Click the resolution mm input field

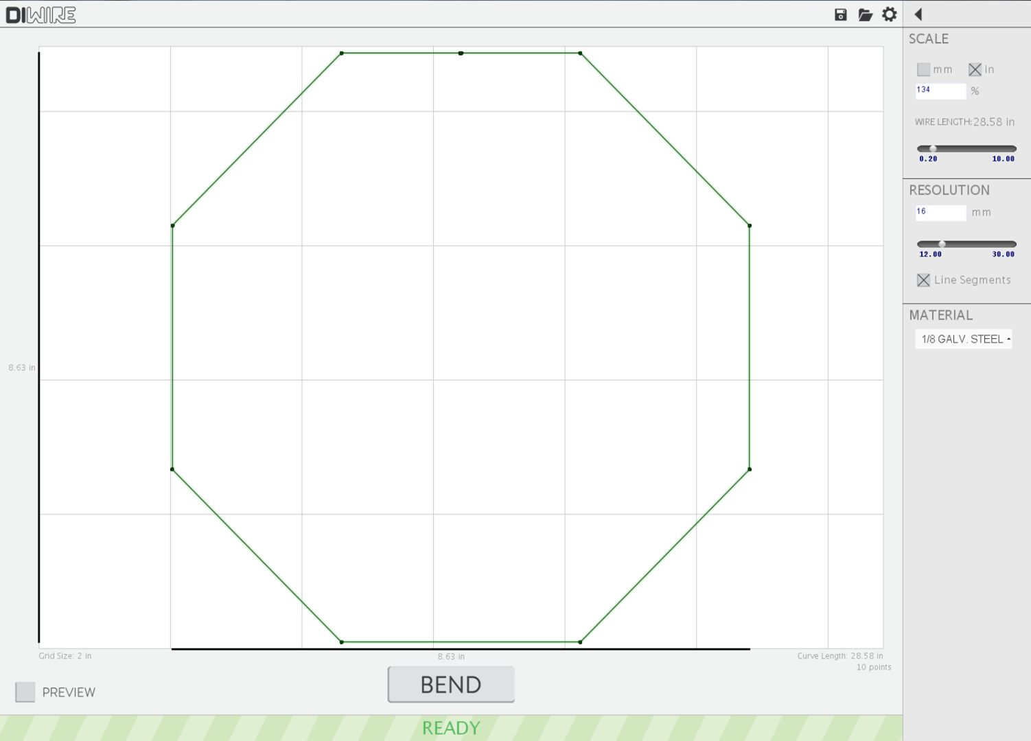(x=940, y=213)
